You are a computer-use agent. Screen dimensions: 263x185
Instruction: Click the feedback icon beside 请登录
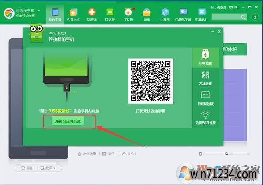click(x=231, y=7)
